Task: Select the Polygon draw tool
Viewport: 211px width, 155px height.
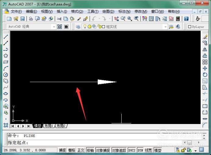Action: pyautogui.click(x=6, y=56)
